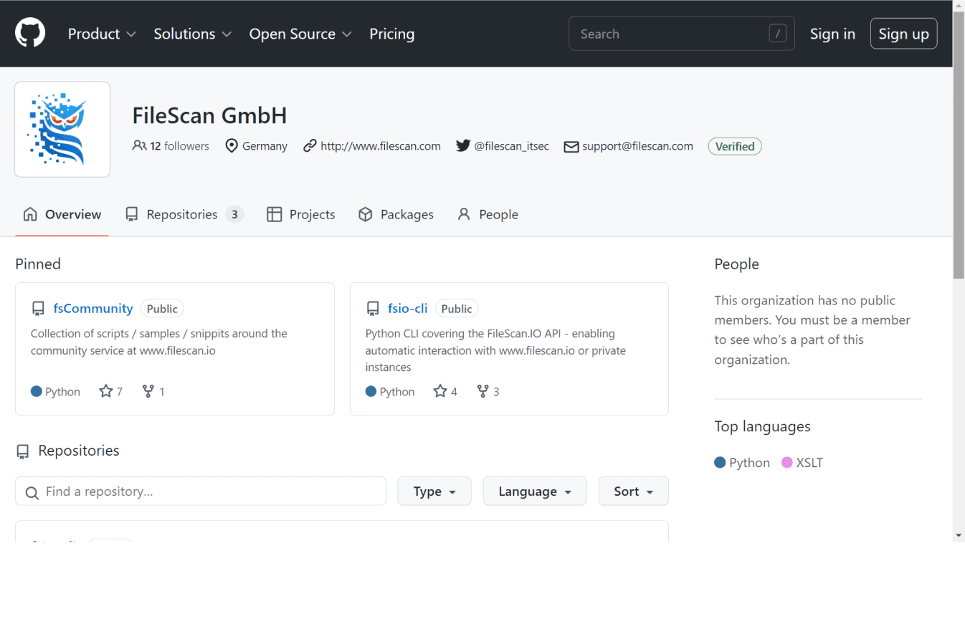
Task: Click the Public badge on fsCommunity
Action: [162, 309]
